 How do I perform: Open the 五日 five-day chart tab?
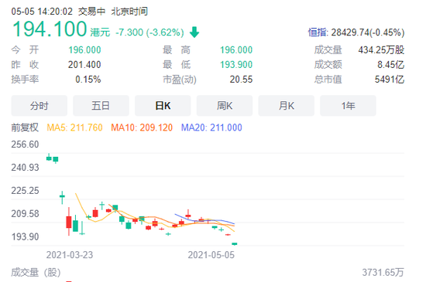click(101, 106)
